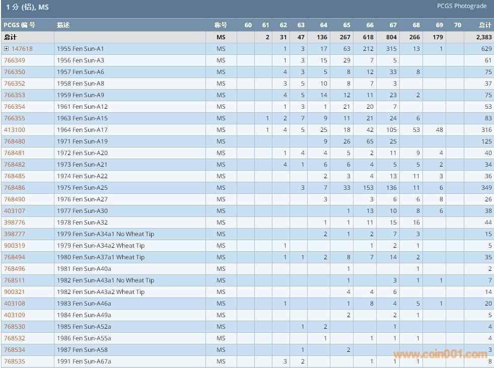Expand the 147618 row plus icon

point(7,49)
